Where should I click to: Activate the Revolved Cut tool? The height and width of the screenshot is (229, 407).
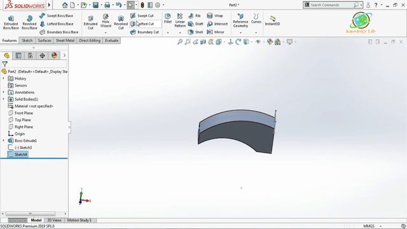121,22
